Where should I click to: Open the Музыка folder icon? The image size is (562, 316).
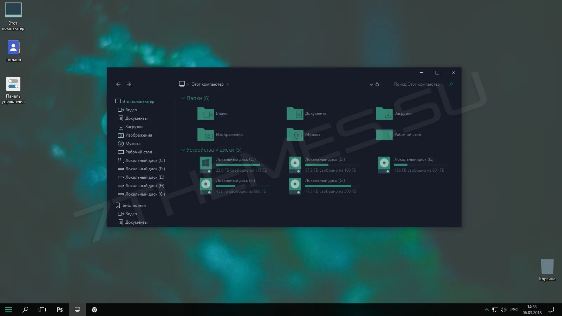pyautogui.click(x=295, y=134)
